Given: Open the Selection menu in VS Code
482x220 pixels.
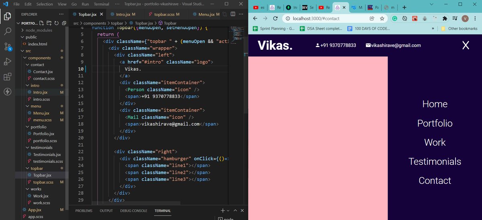Looking at the screenshot, I should [x=45, y=4].
